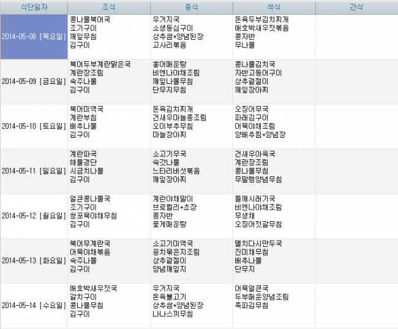Screen dimensions: 398x329
Task: Select the 중식 column header
Action: click(190, 7)
